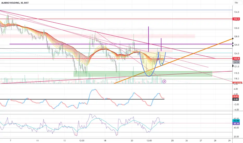
Task: Click the black 0.00 oscillator zero label
Action: (236, 99)
